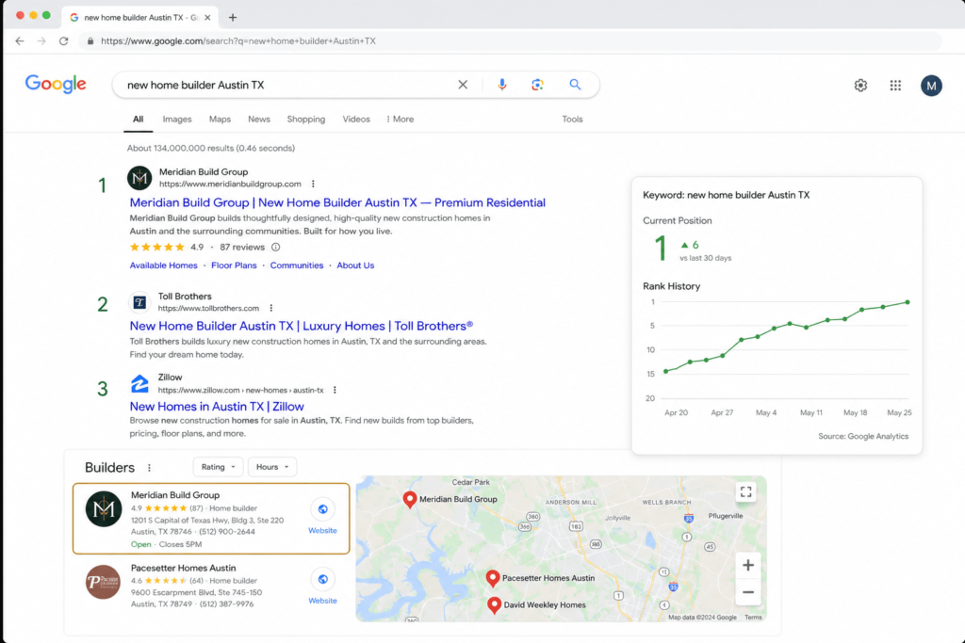The width and height of the screenshot is (965, 643).
Task: Click the '87 reviews' text in result one
Action: 242,247
